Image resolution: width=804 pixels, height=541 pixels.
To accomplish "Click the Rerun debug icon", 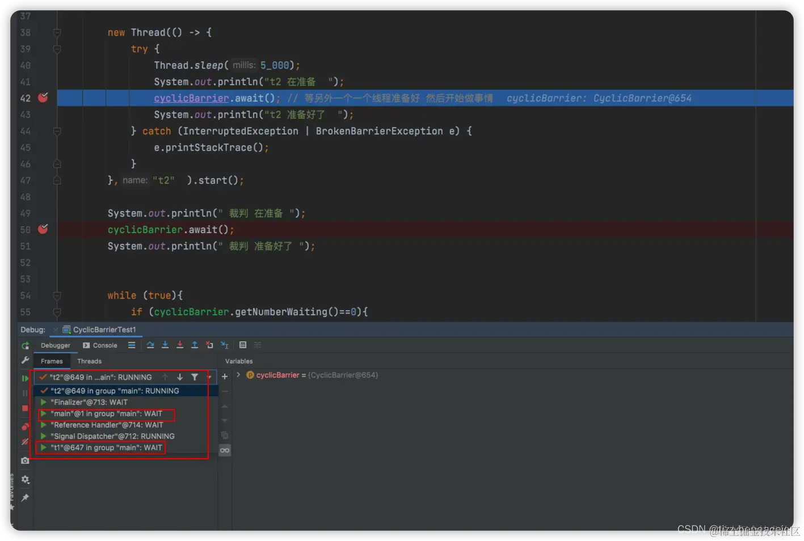I will 25,345.
